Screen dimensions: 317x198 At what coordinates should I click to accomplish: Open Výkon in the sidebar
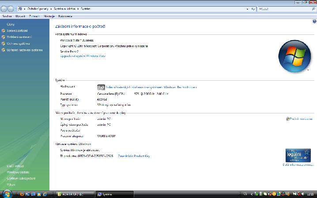coord(11,184)
